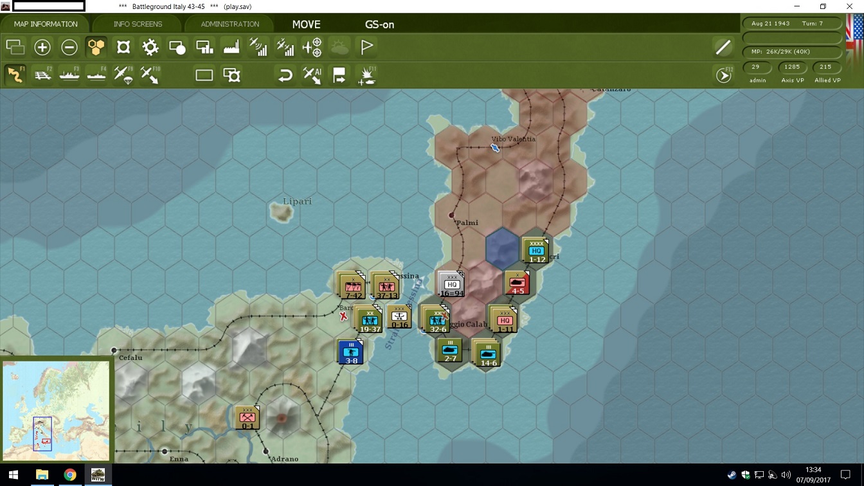The height and width of the screenshot is (486, 864).
Task: Click the Aug 21 1943 turn display
Action: [x=792, y=24]
